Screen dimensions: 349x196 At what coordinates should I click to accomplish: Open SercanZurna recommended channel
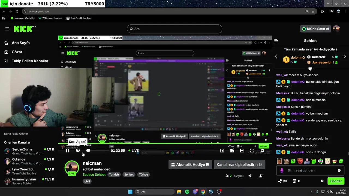[x=29, y=151]
